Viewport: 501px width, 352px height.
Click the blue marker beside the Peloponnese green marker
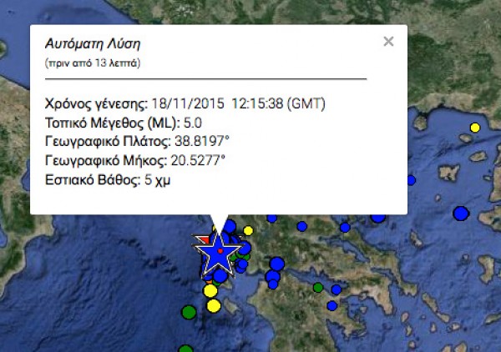(x=336, y=289)
